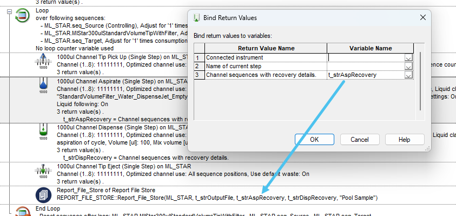The height and width of the screenshot is (216, 456).
Task: Click OK in Bind Return Values
Action: (x=314, y=140)
